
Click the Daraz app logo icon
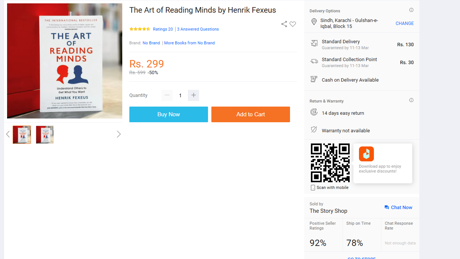(x=366, y=154)
